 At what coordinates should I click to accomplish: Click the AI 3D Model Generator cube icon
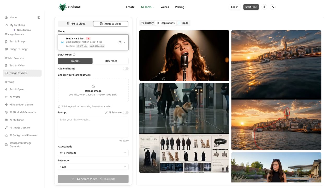pos(6,112)
